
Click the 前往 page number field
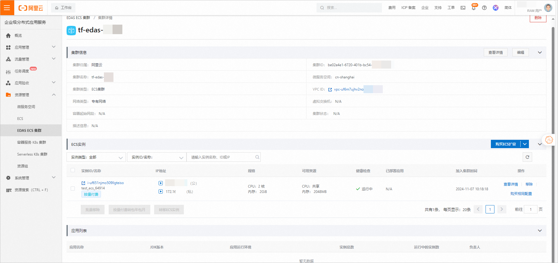tap(531, 209)
